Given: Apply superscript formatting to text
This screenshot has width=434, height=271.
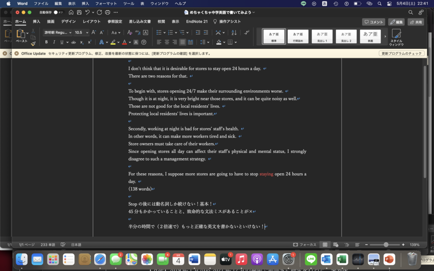Looking at the screenshot, I should [x=89, y=41].
